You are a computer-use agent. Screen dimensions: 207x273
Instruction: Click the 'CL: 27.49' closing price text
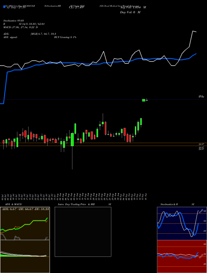[x=76, y=7]
